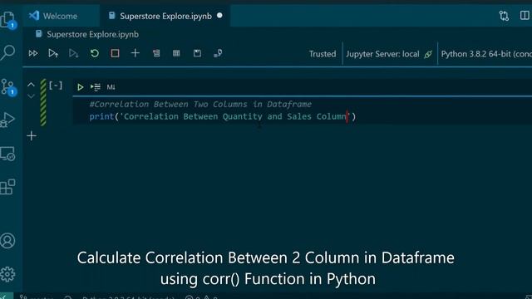Open the Source Control view
532x299 pixels.
tap(7, 86)
